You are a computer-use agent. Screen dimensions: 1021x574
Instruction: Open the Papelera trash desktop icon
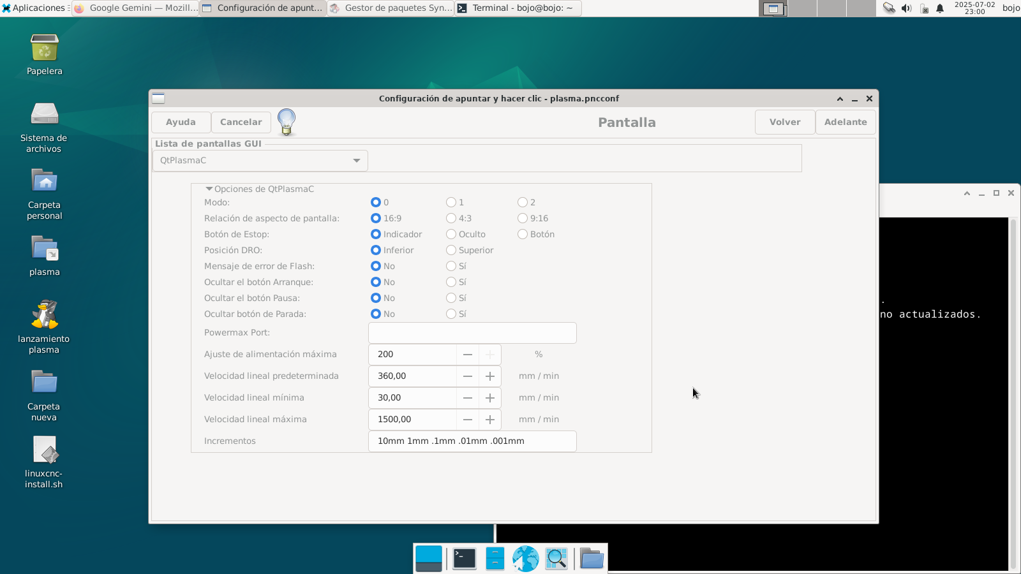pyautogui.click(x=45, y=48)
